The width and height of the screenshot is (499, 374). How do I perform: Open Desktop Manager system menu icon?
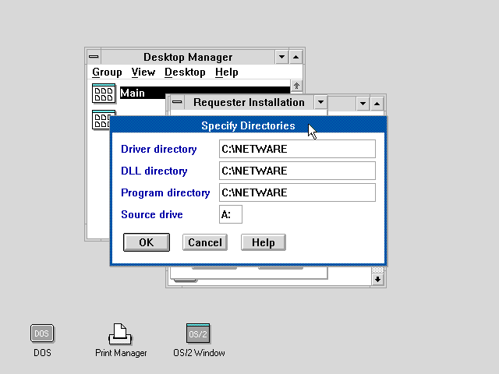point(94,57)
